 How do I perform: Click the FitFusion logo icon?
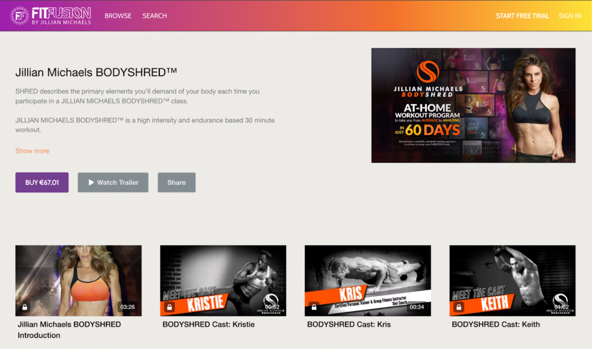pos(20,16)
